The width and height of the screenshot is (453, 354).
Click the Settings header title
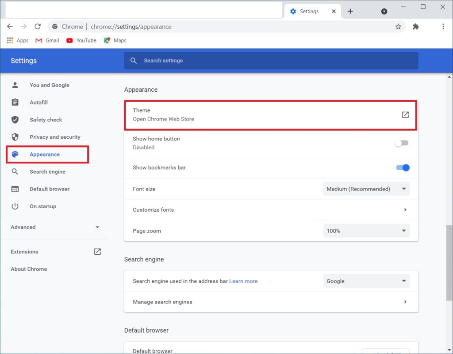coord(24,61)
